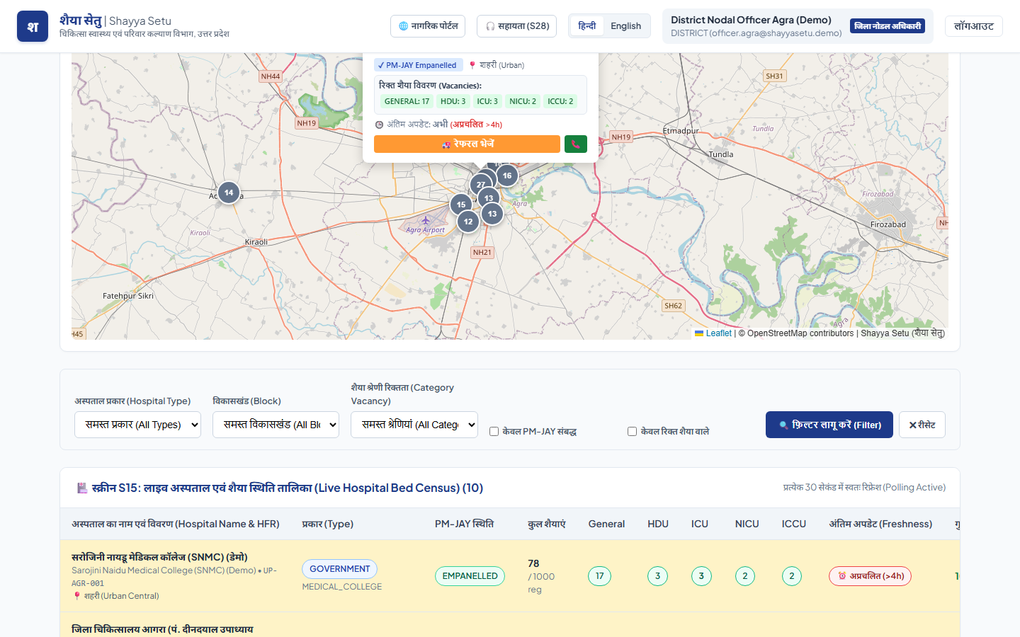Click the General column header
Image resolution: width=1020 pixels, height=637 pixels.
[606, 524]
